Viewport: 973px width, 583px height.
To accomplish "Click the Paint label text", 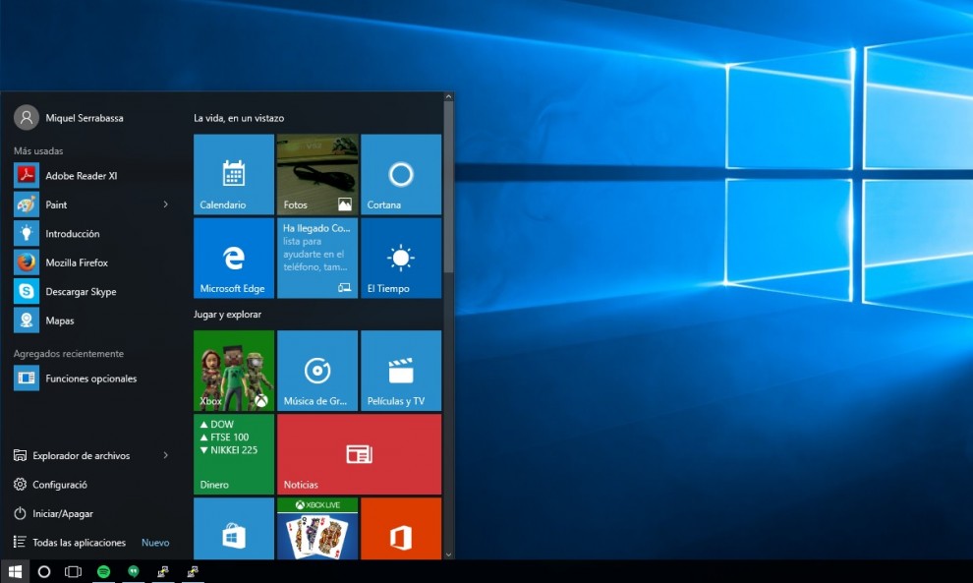I will click(x=56, y=204).
